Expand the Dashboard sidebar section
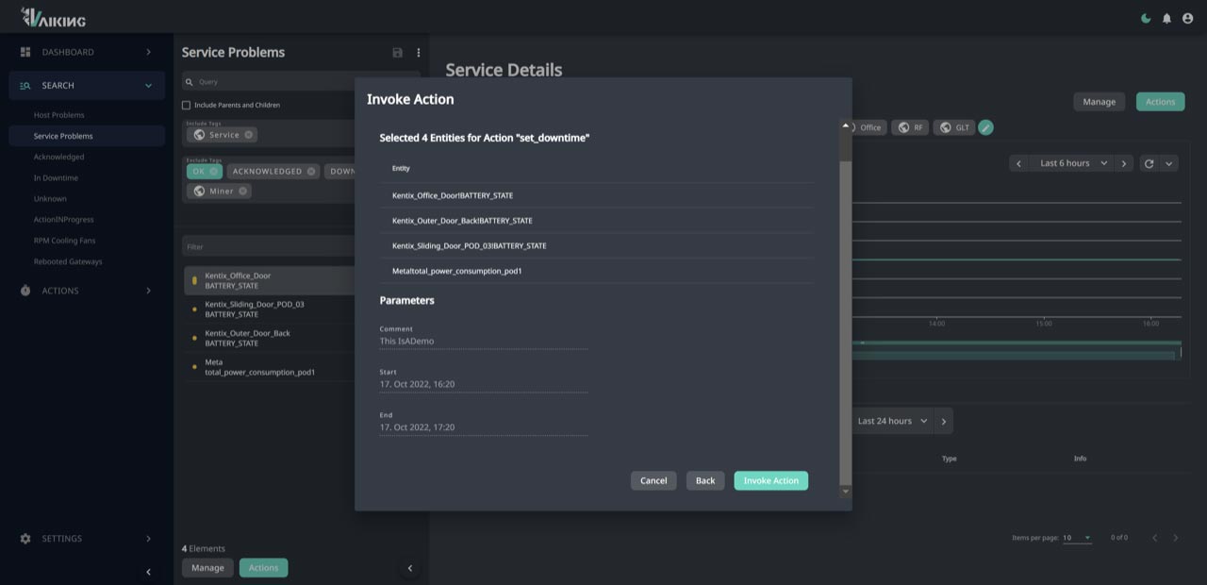 click(148, 52)
